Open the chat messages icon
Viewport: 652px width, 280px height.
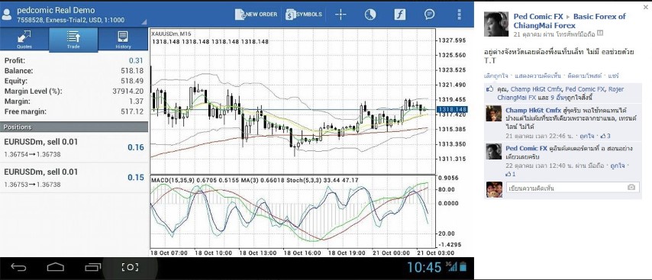coord(430,14)
